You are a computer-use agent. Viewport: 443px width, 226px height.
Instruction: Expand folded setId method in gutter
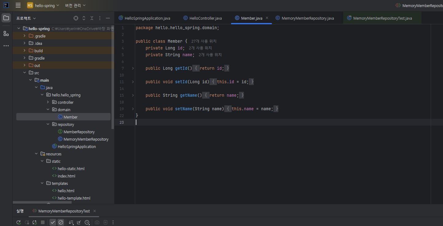pyautogui.click(x=133, y=82)
